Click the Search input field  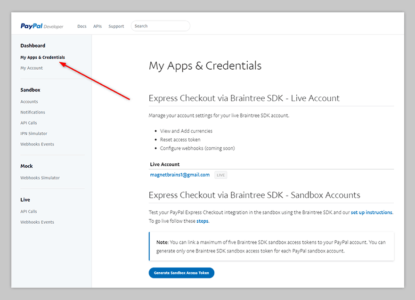click(160, 26)
